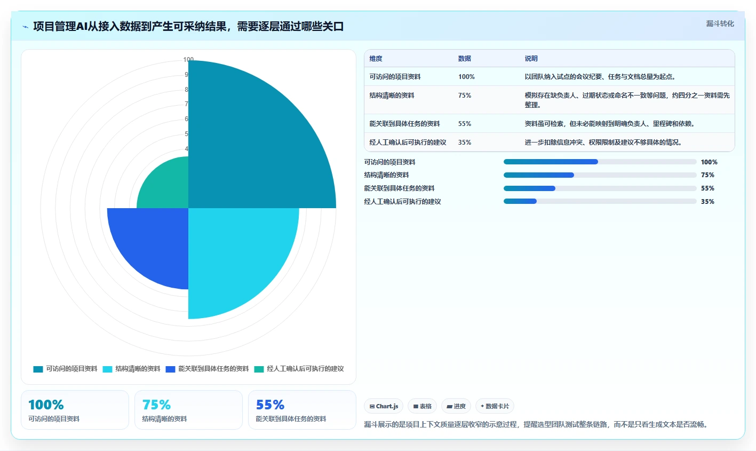Image resolution: width=756 pixels, height=451 pixels.
Task: Click description starting 模拟存在缺负责人
Action: click(x=627, y=100)
